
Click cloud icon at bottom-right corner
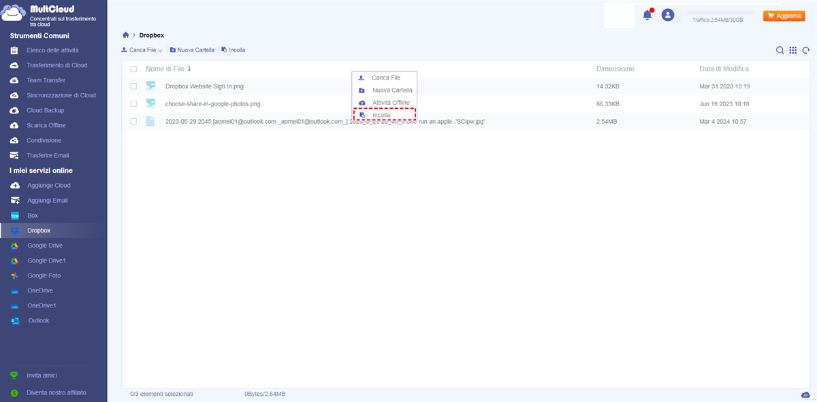(806, 395)
